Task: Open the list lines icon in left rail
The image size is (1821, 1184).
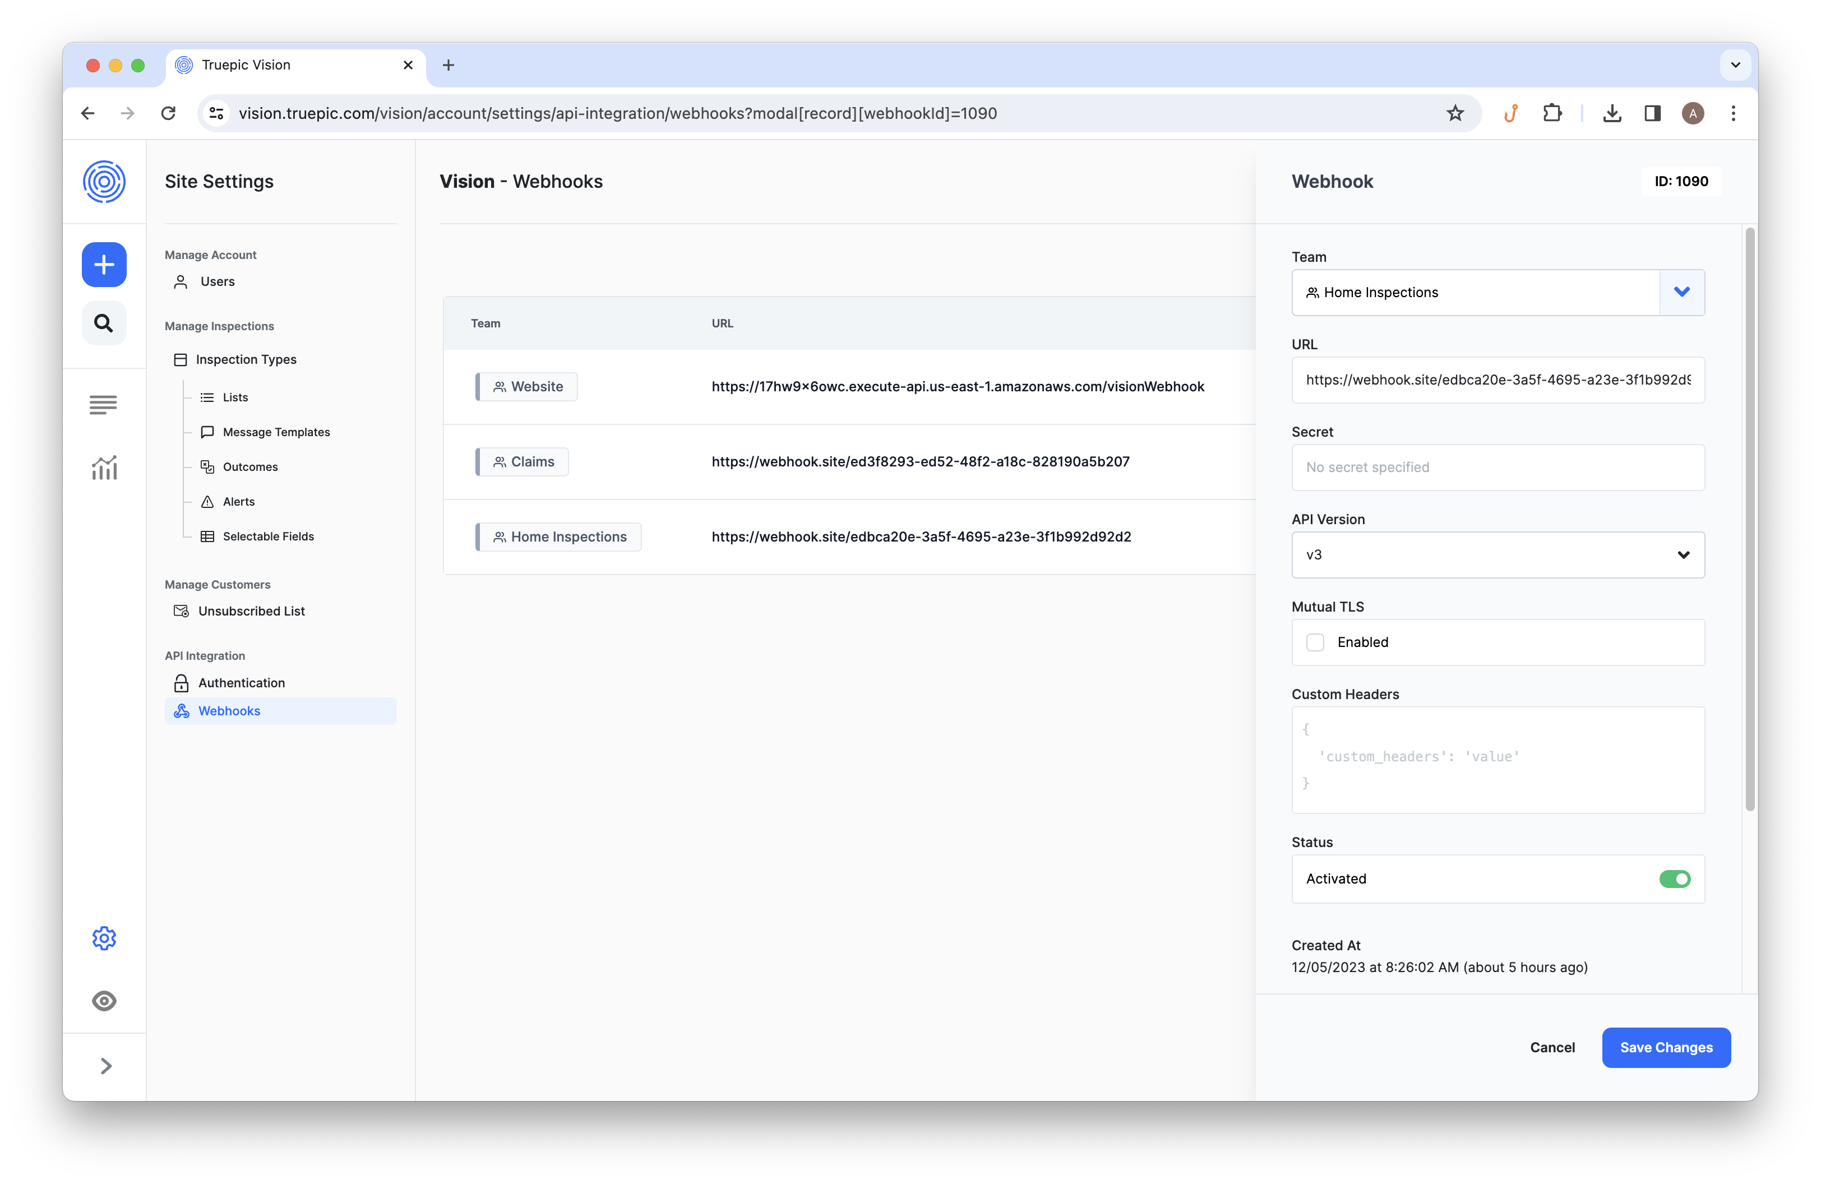Action: coord(103,404)
